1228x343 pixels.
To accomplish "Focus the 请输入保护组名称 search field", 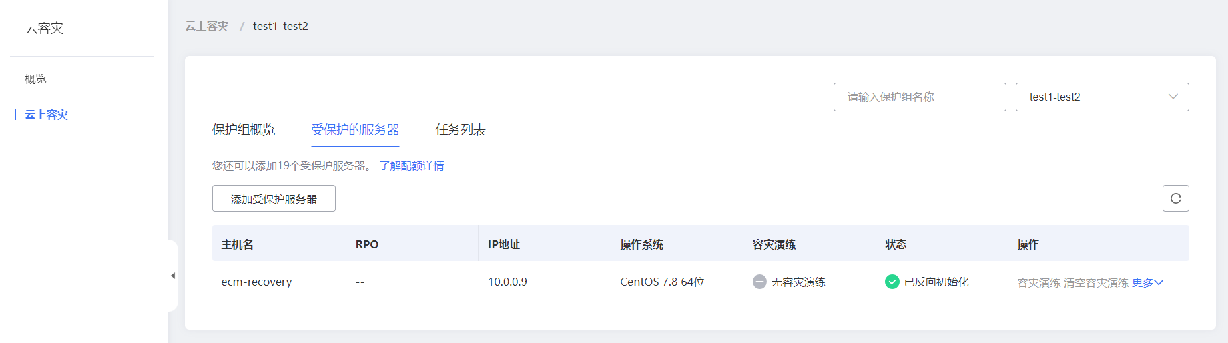I will 919,97.
